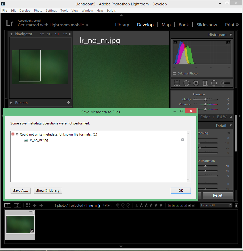The height and width of the screenshot is (251, 243).
Task: Toggle shadow clipping indicator in histogram
Action: [175, 43]
